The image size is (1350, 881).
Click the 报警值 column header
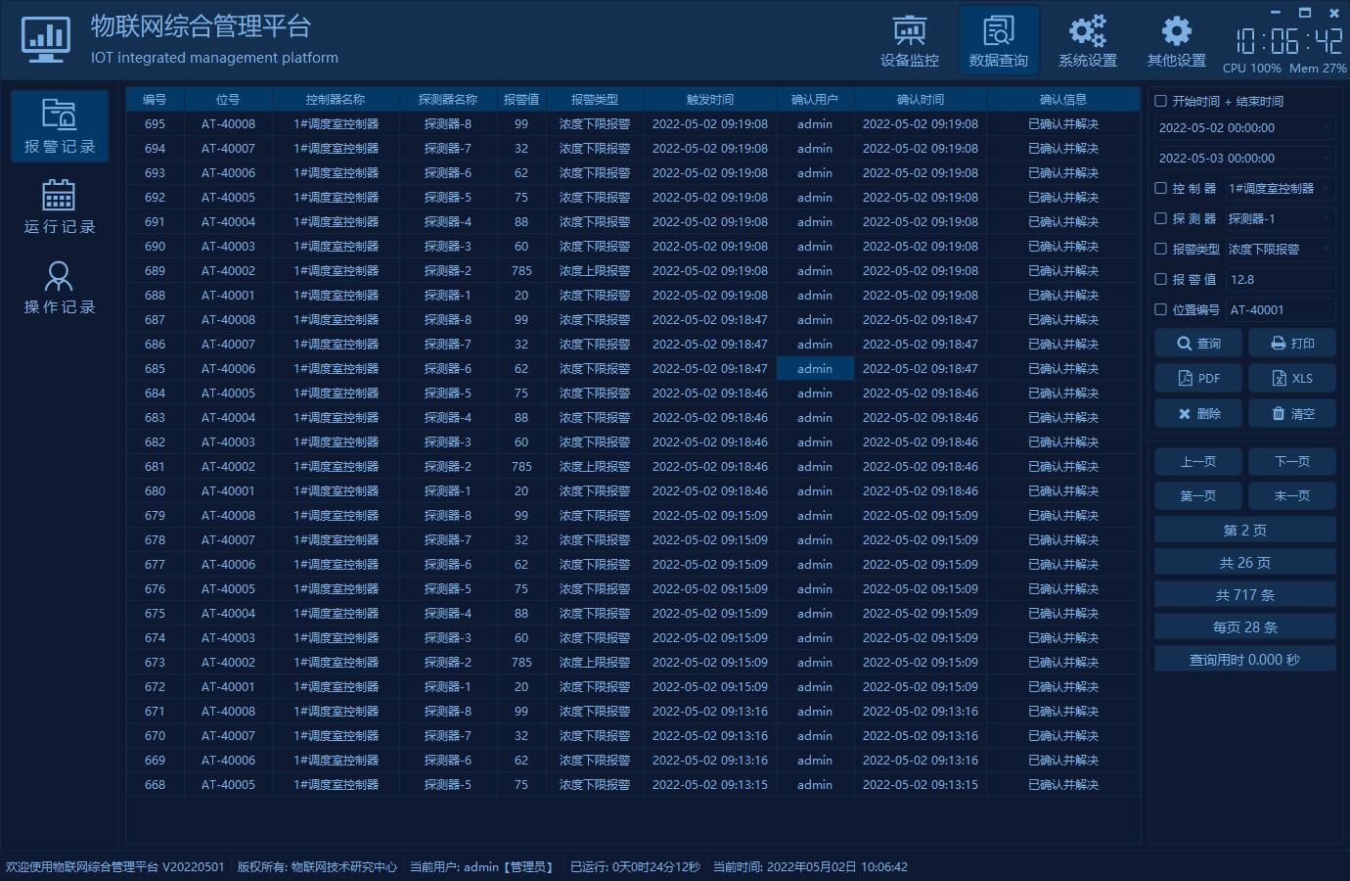pyautogui.click(x=520, y=100)
